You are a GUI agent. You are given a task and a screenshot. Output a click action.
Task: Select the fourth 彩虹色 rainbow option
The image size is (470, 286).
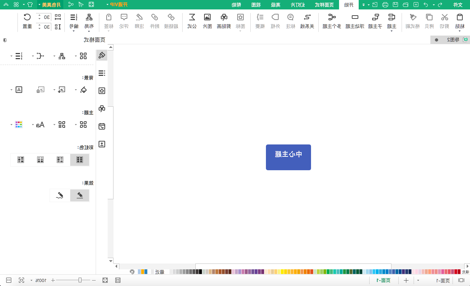[21, 160]
